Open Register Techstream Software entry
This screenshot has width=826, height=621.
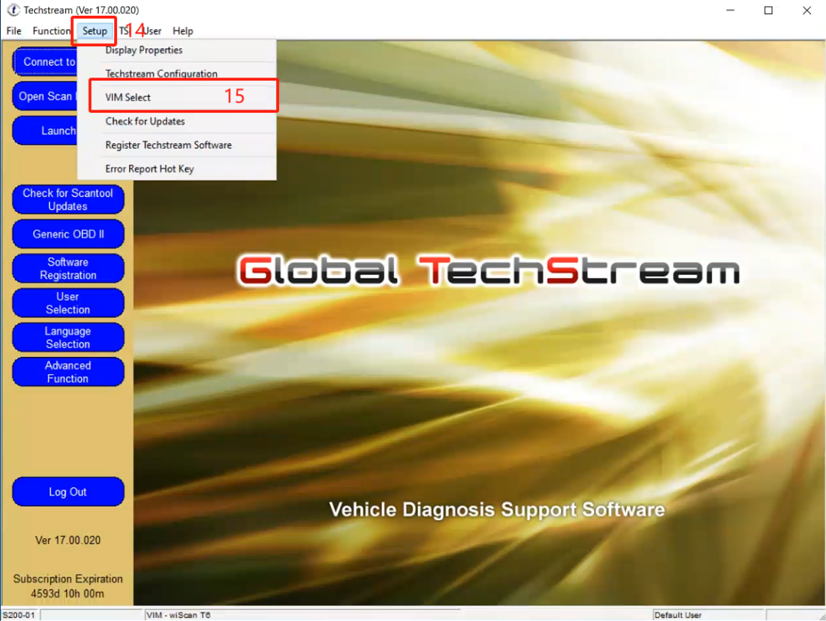(169, 146)
